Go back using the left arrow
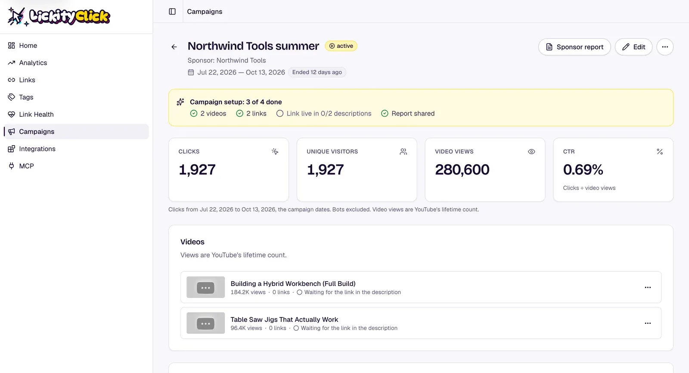Viewport: 689px width, 373px height. 174,47
